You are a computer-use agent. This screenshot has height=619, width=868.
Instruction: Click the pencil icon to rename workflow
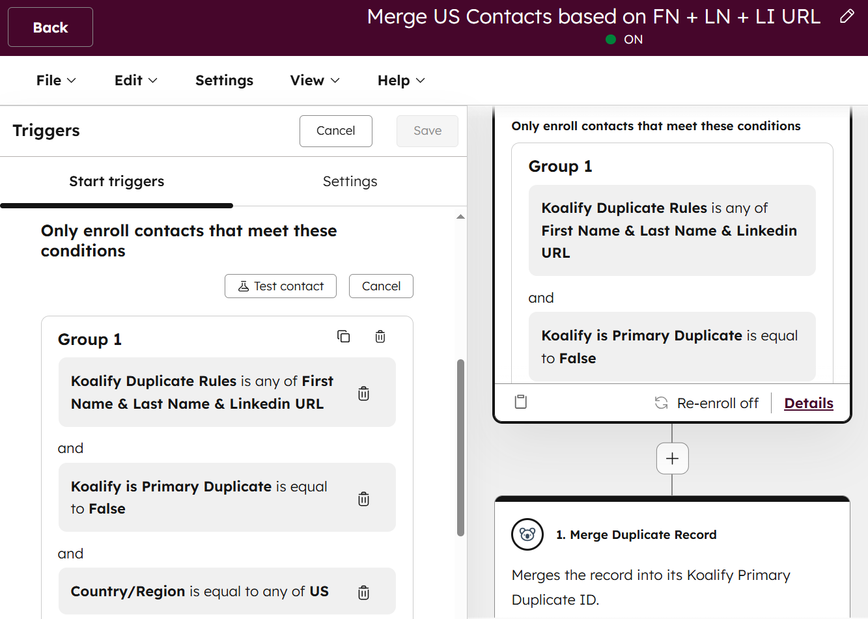(x=847, y=16)
